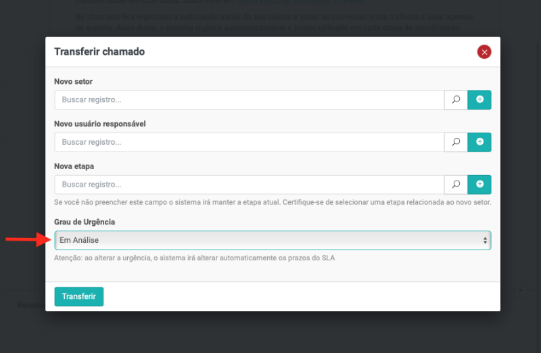Focus the Novo usuário responsável field
Screen dimensions: 541x353
click(x=249, y=142)
